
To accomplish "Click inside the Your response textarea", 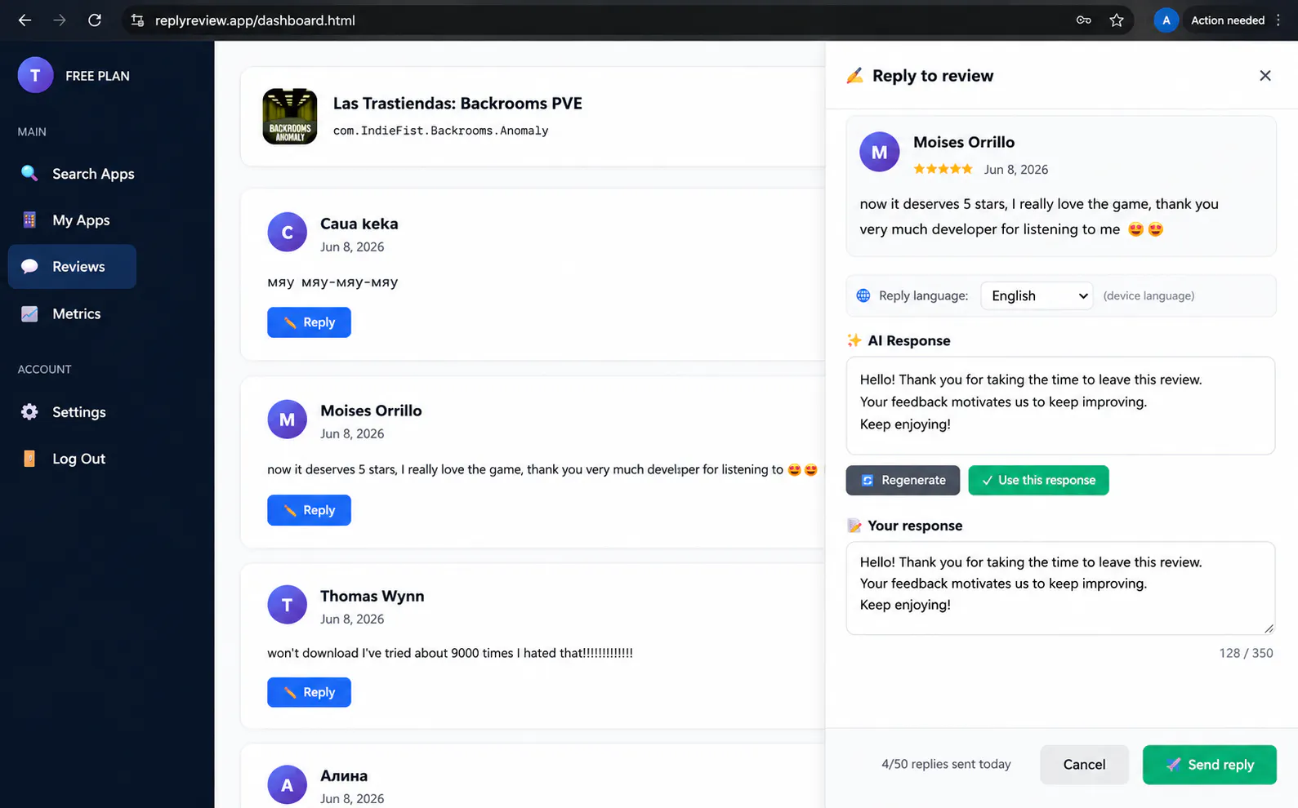I will click(x=1060, y=588).
